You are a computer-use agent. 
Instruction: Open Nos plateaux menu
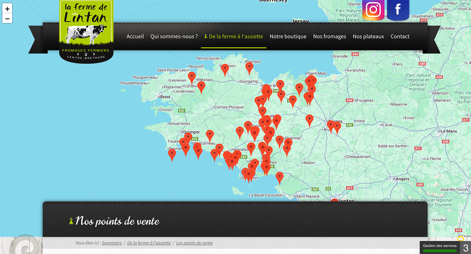[368, 36]
